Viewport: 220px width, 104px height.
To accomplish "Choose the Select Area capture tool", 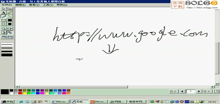I will click(x=4, y=37).
